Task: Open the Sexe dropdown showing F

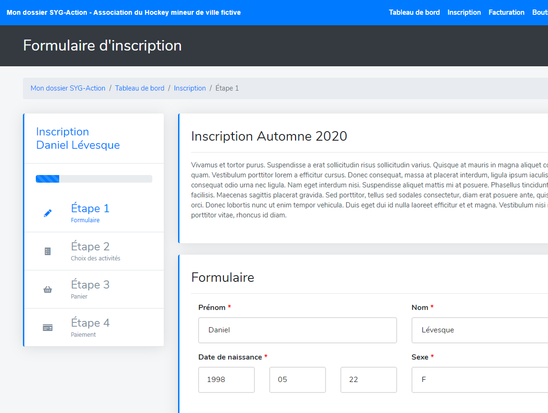Action: [x=479, y=380]
